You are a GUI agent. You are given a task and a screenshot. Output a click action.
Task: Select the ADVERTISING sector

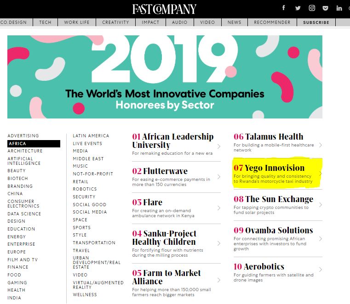pos(23,136)
